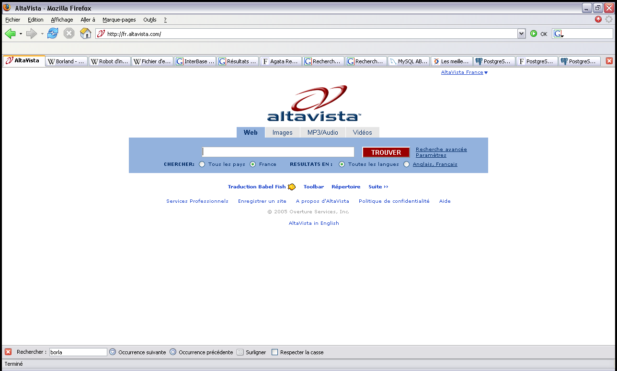Close the find bar with red X

point(8,352)
